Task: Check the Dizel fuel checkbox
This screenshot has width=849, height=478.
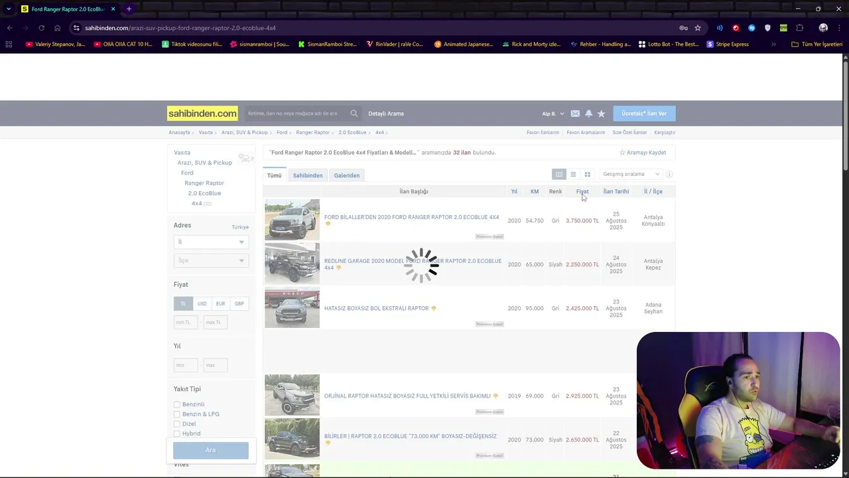Action: [176, 424]
